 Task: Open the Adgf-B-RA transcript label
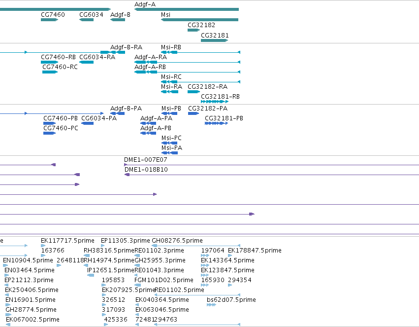126,47
